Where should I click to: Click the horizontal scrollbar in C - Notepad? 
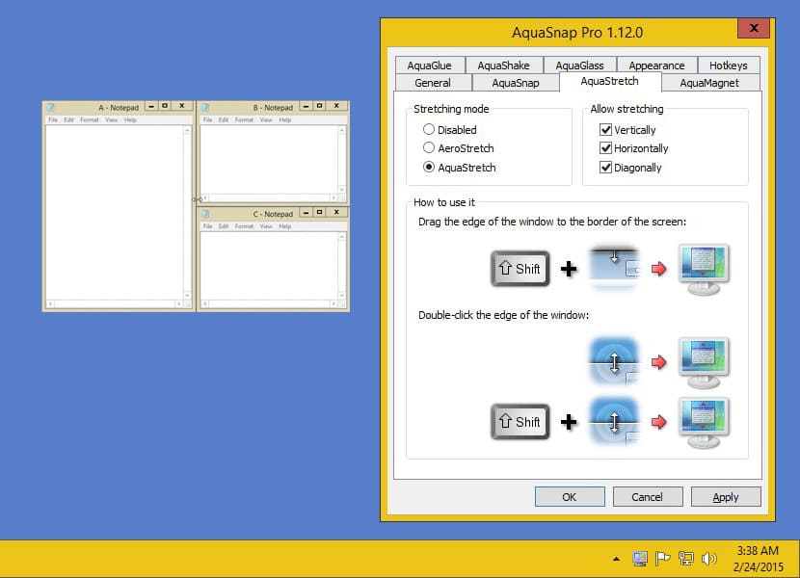tap(269, 303)
